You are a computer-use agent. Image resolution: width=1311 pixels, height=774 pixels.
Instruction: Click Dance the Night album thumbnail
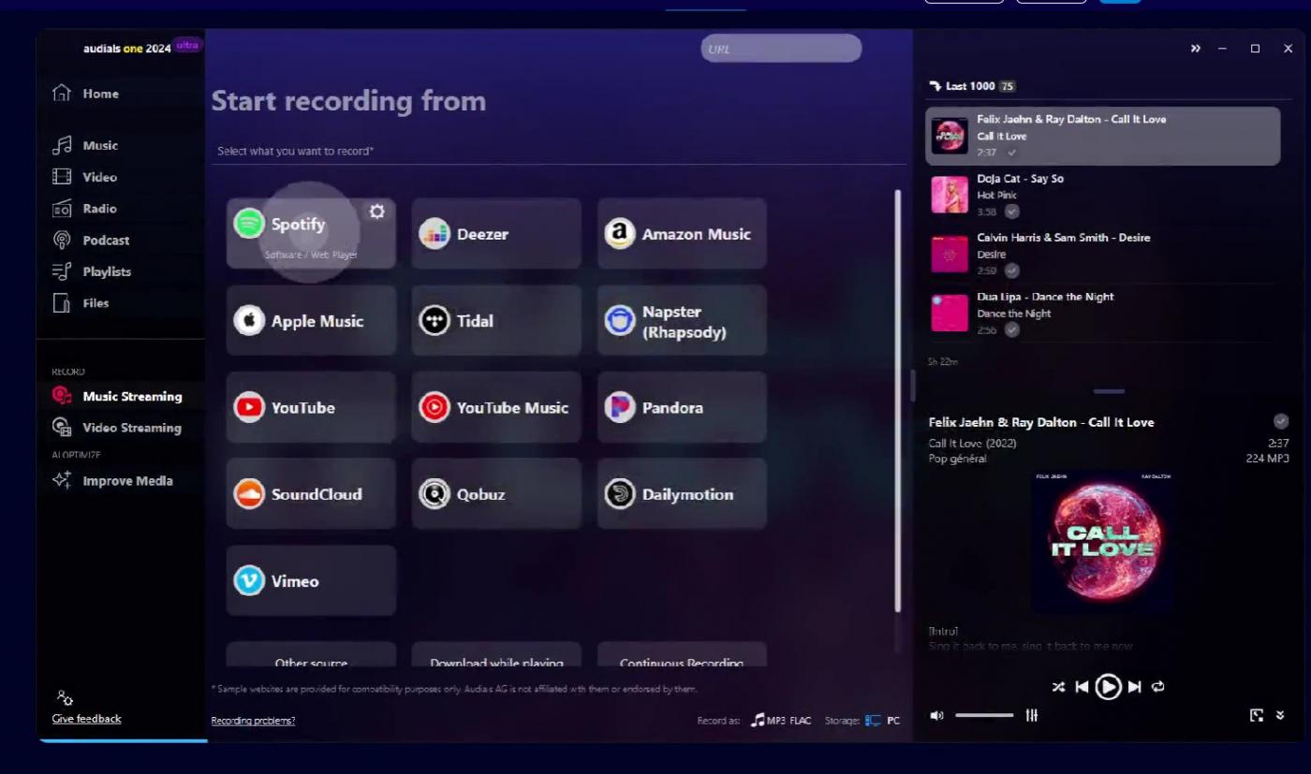[x=950, y=313]
